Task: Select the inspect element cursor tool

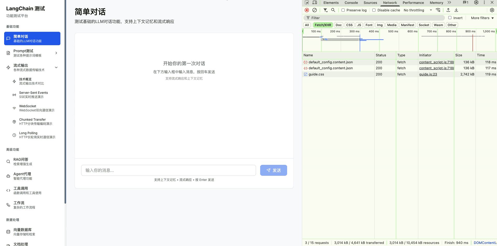Action: click(x=307, y=3)
